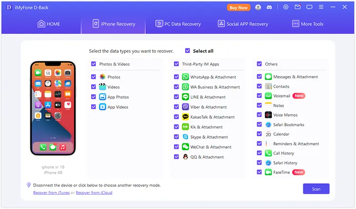356x209 pixels.
Task: Open the PC Data Recovery tab
Action: point(178,24)
